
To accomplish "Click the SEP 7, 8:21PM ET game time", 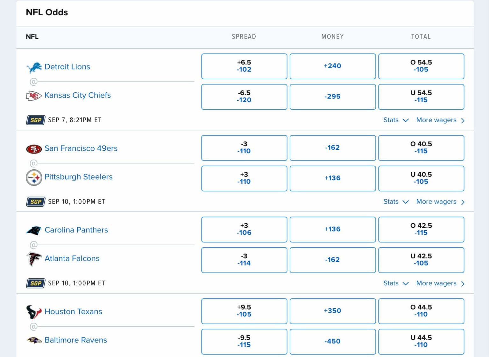I will (75, 120).
